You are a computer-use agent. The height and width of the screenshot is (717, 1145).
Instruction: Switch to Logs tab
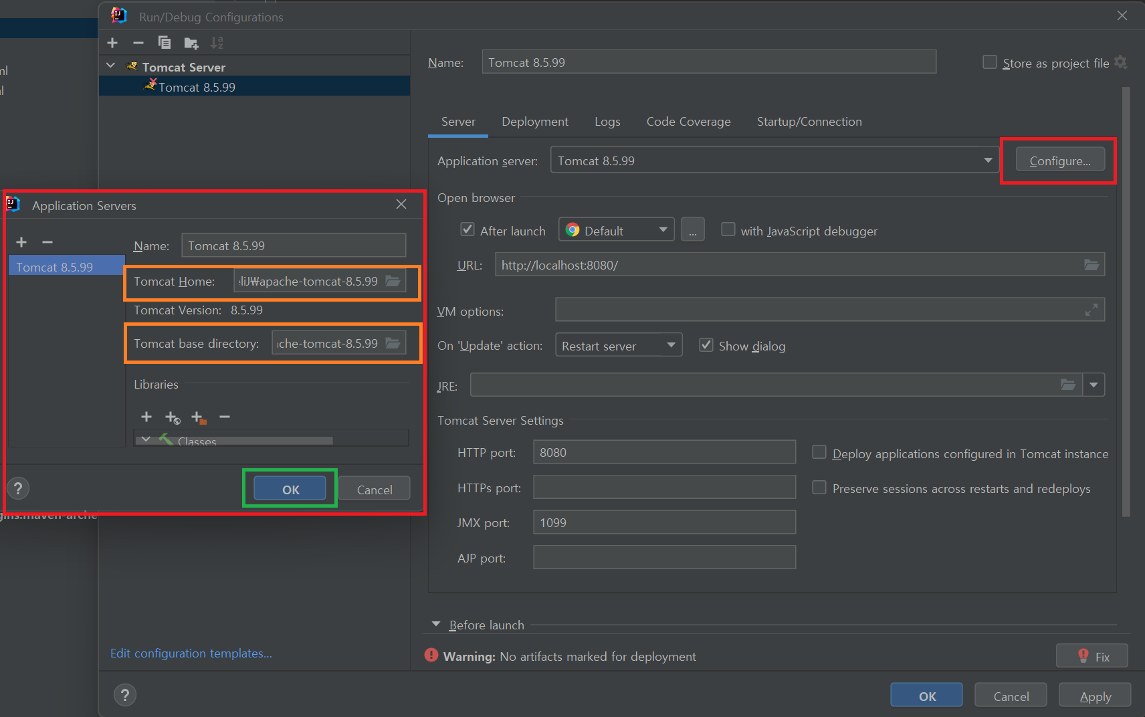click(x=607, y=122)
